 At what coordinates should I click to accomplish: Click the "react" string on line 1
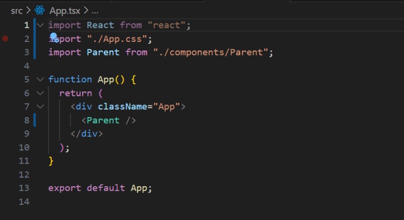tap(167, 25)
